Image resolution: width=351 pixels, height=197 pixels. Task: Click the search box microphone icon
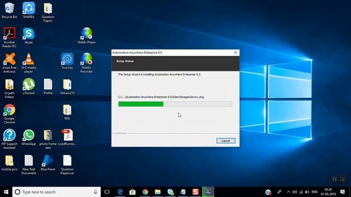coord(95,192)
